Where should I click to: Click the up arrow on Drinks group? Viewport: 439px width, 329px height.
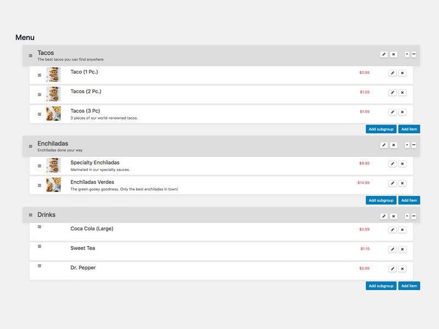click(407, 216)
